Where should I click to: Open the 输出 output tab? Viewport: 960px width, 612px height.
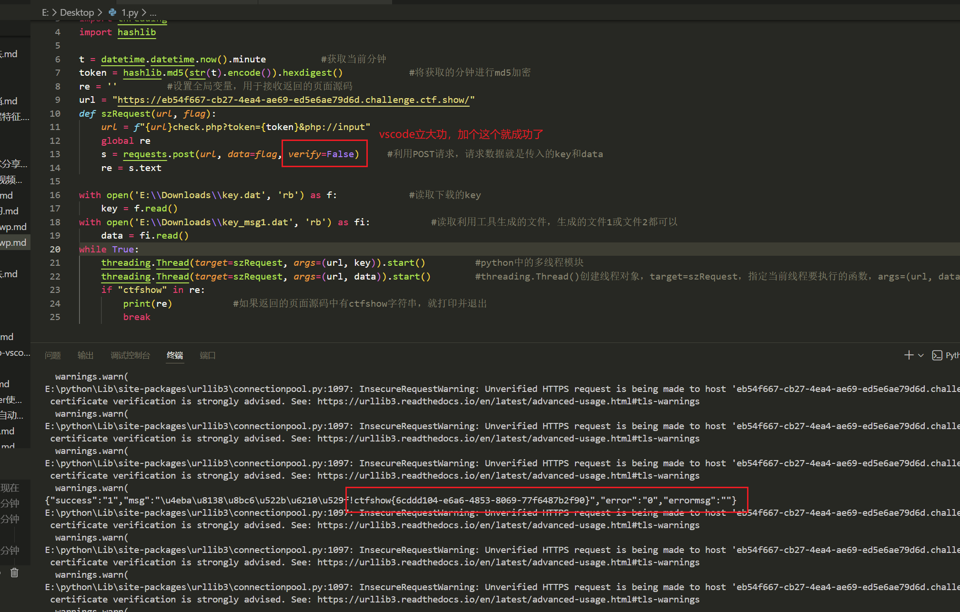click(x=85, y=355)
